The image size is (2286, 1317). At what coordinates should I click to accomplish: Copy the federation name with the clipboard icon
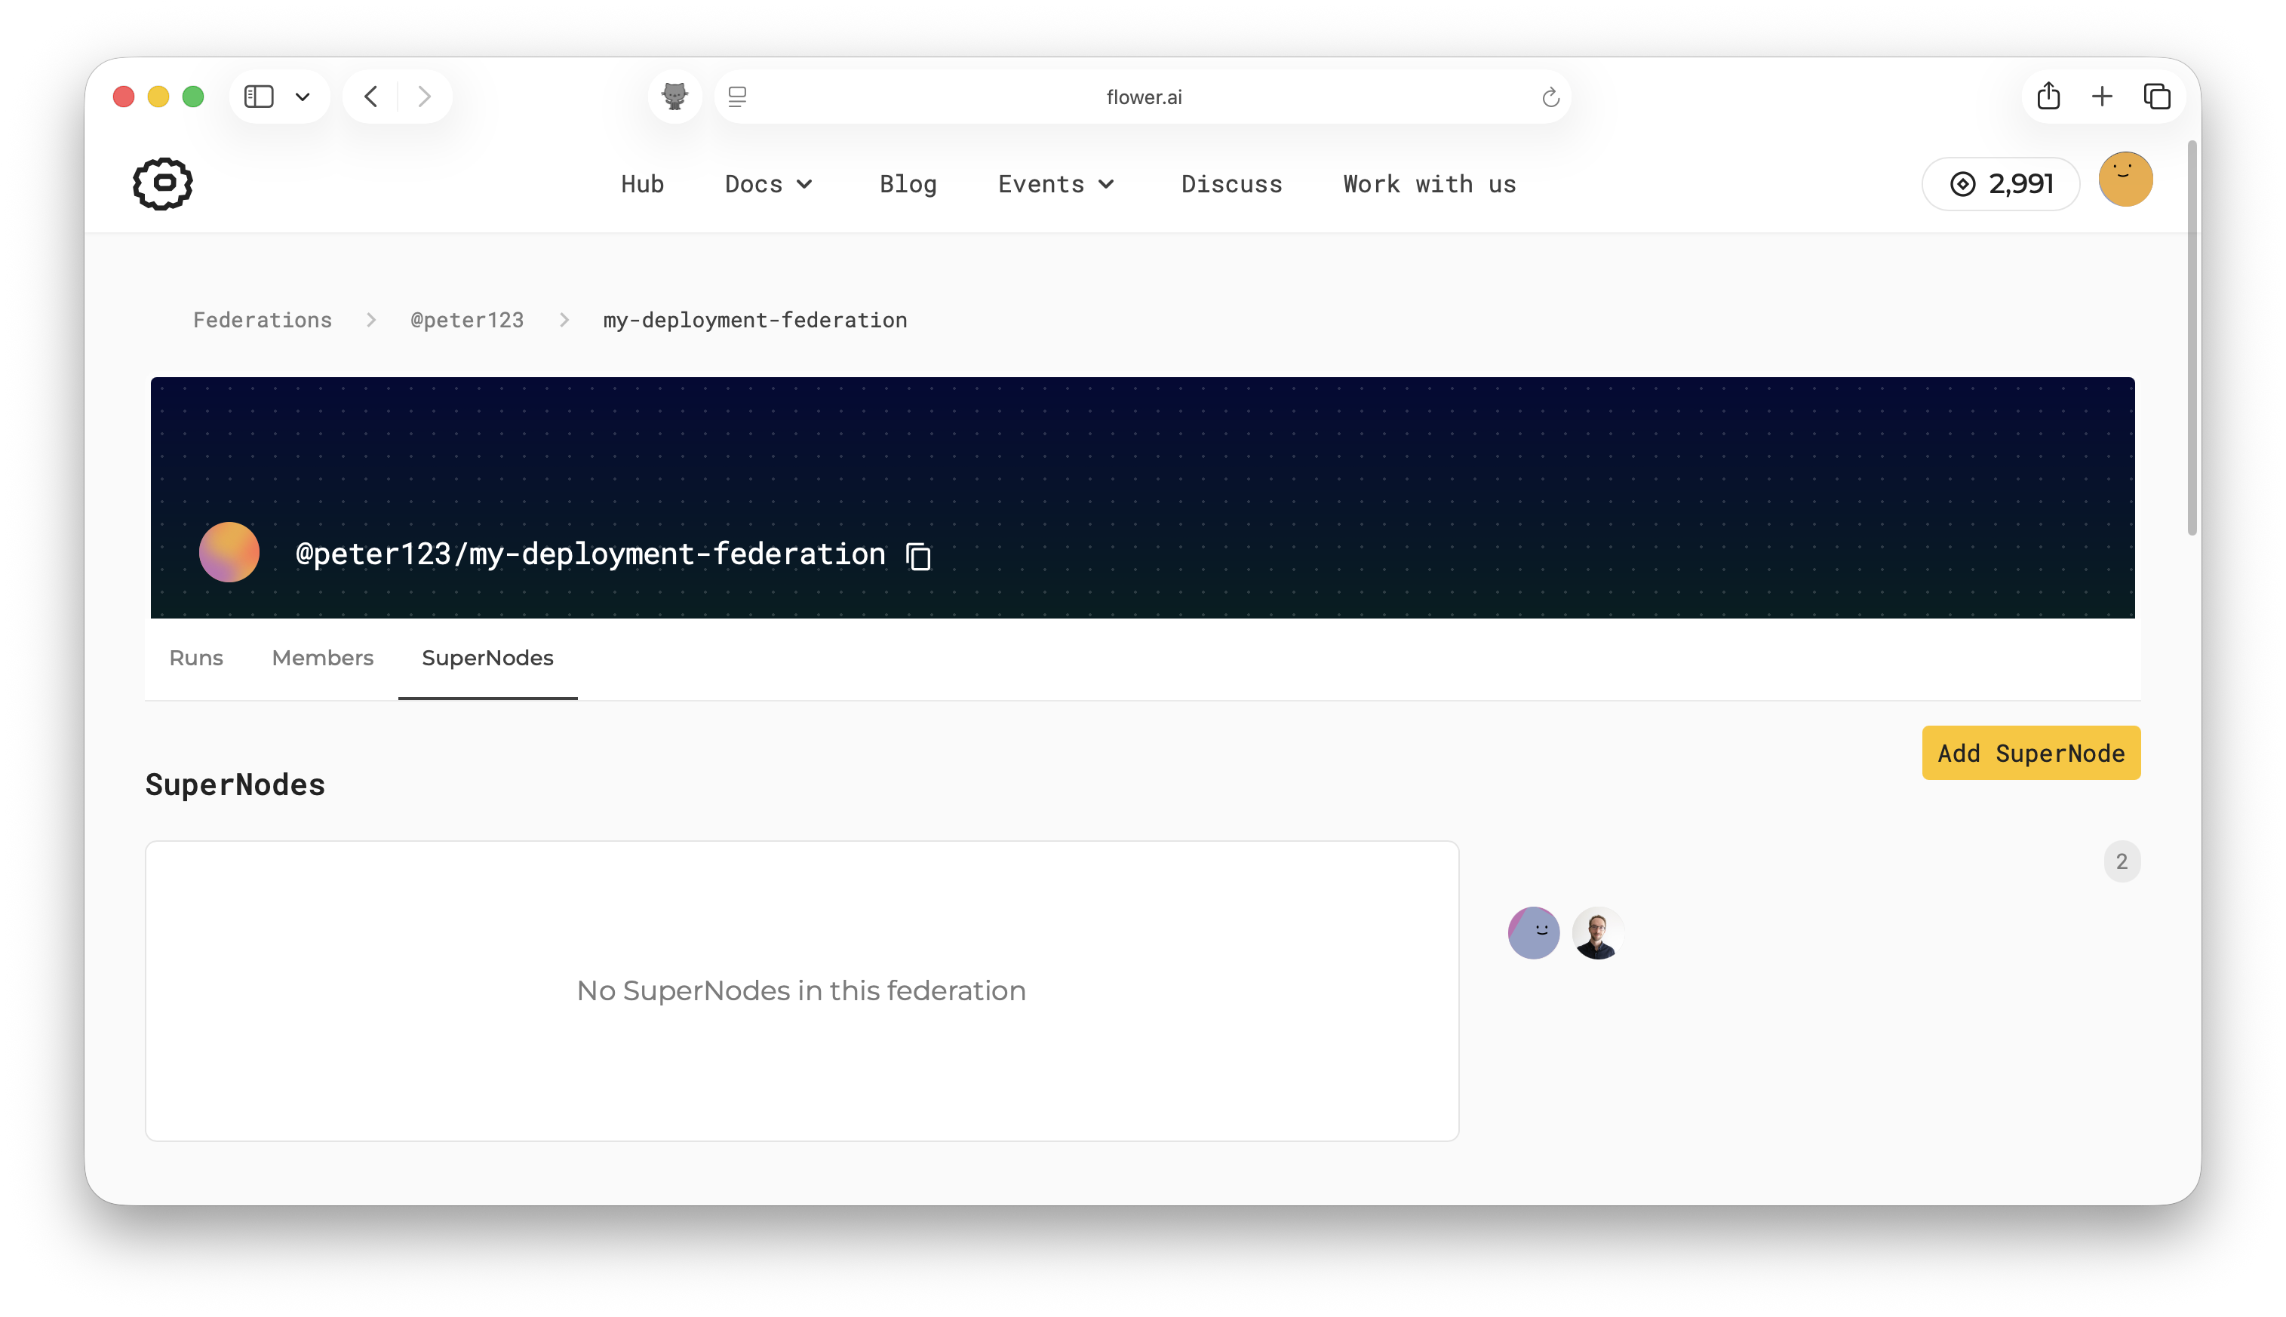(918, 555)
